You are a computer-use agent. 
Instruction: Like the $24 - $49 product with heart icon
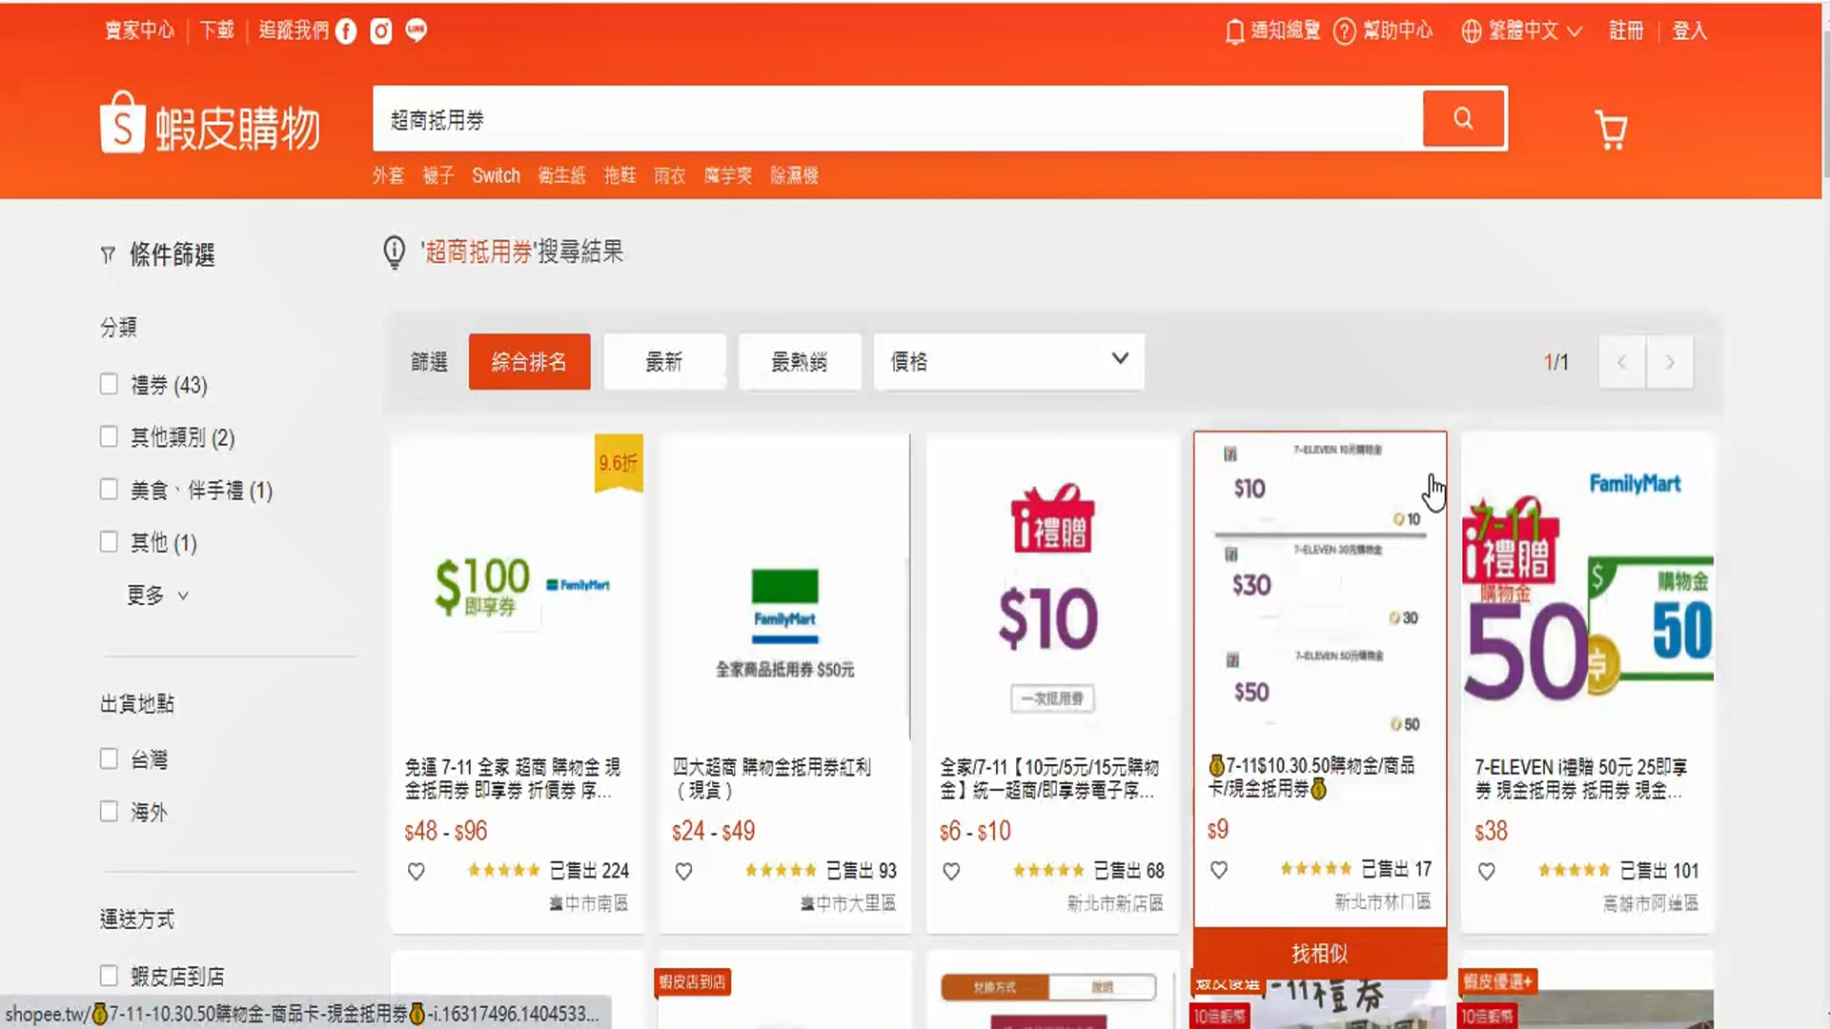coord(683,871)
